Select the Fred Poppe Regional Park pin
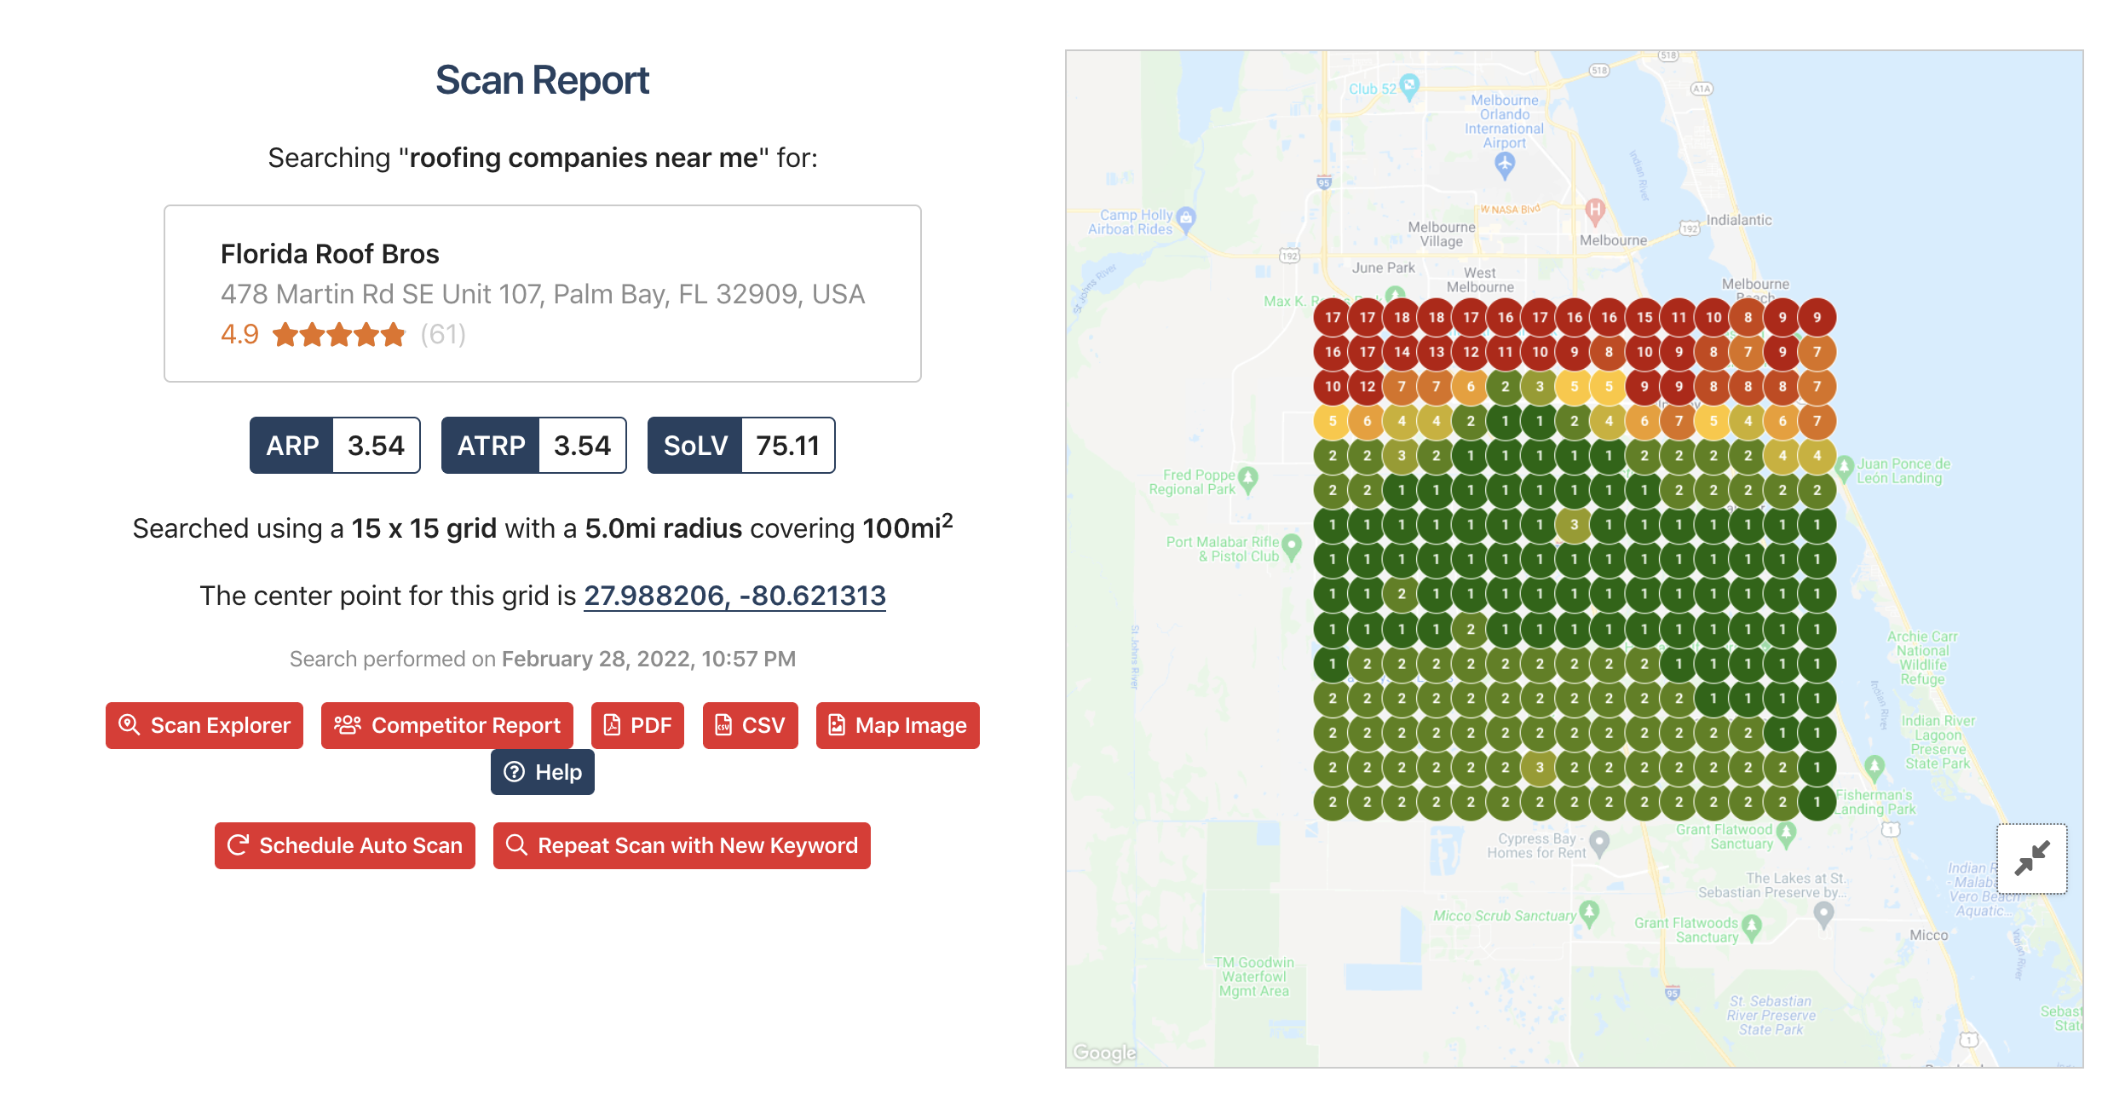This screenshot has height=1118, width=2125. [1248, 480]
